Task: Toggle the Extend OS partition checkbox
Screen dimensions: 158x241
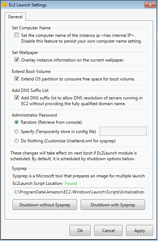Action: [x=16, y=79]
